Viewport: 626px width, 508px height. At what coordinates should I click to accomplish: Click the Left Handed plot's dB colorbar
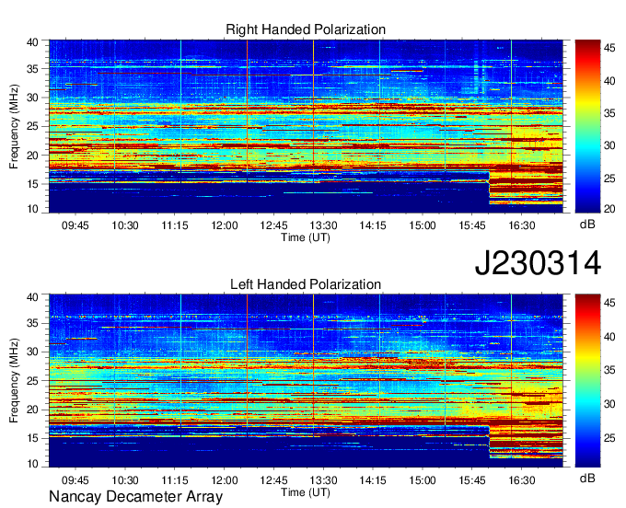tap(587, 381)
